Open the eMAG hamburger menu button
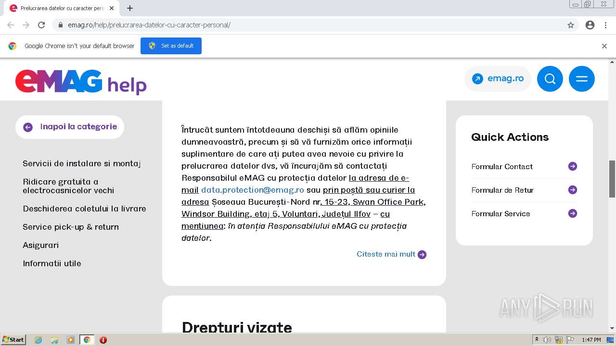This screenshot has width=616, height=346. [x=581, y=79]
